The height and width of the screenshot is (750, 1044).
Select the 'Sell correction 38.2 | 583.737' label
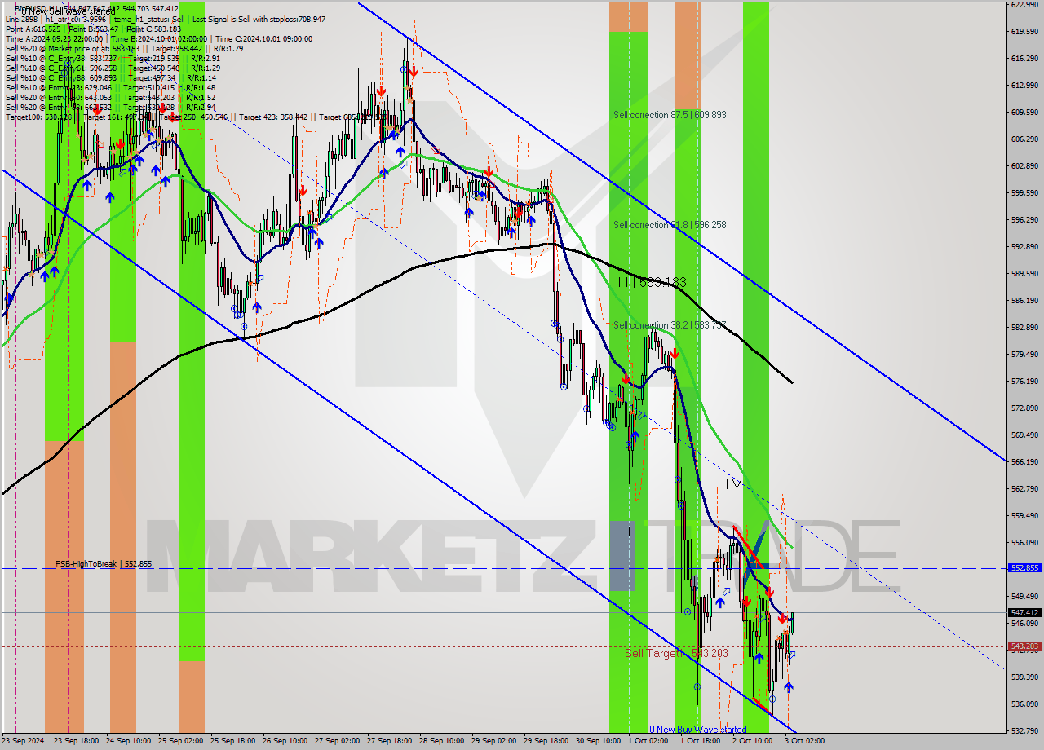click(670, 325)
